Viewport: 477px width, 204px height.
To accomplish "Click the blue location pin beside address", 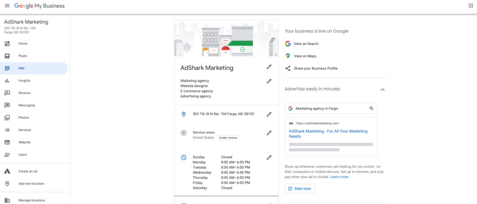I will pyautogui.click(x=184, y=114).
